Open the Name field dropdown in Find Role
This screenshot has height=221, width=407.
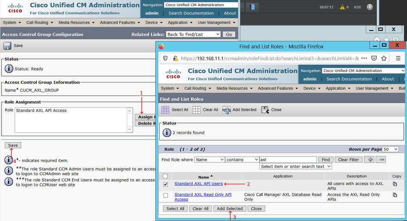coord(209,160)
